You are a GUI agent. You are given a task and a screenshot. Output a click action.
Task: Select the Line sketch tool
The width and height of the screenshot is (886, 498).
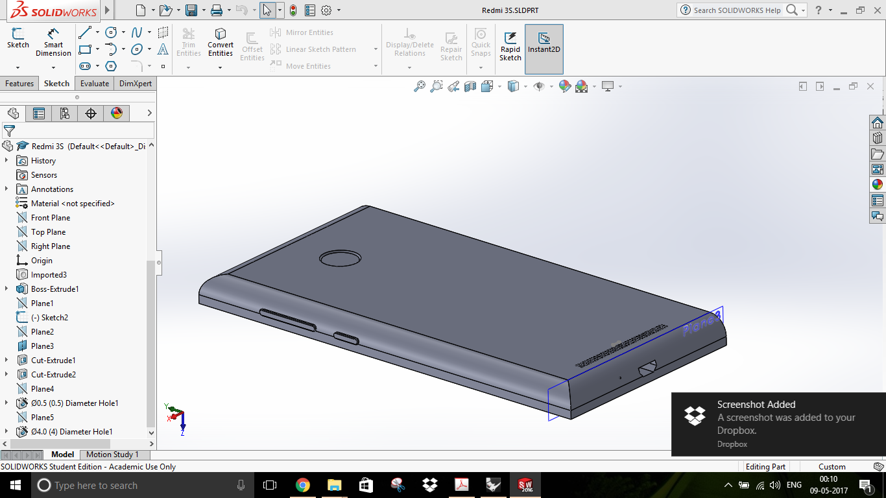pos(85,32)
